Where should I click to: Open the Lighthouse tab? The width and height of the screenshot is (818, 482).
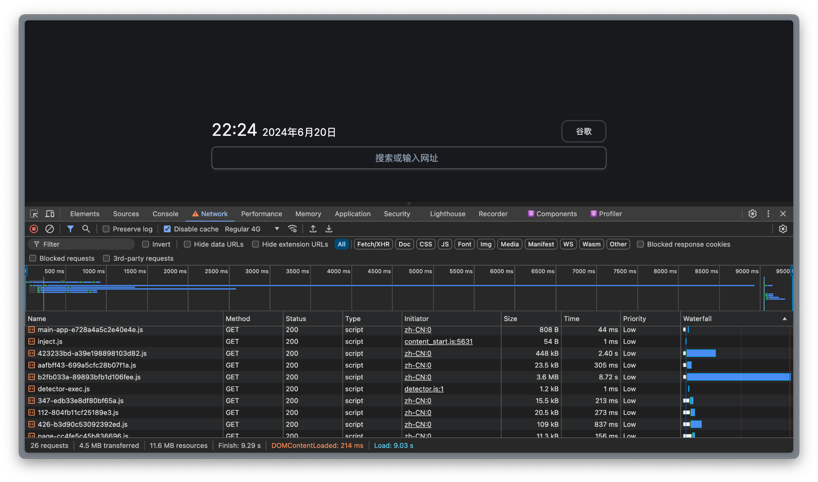(447, 214)
